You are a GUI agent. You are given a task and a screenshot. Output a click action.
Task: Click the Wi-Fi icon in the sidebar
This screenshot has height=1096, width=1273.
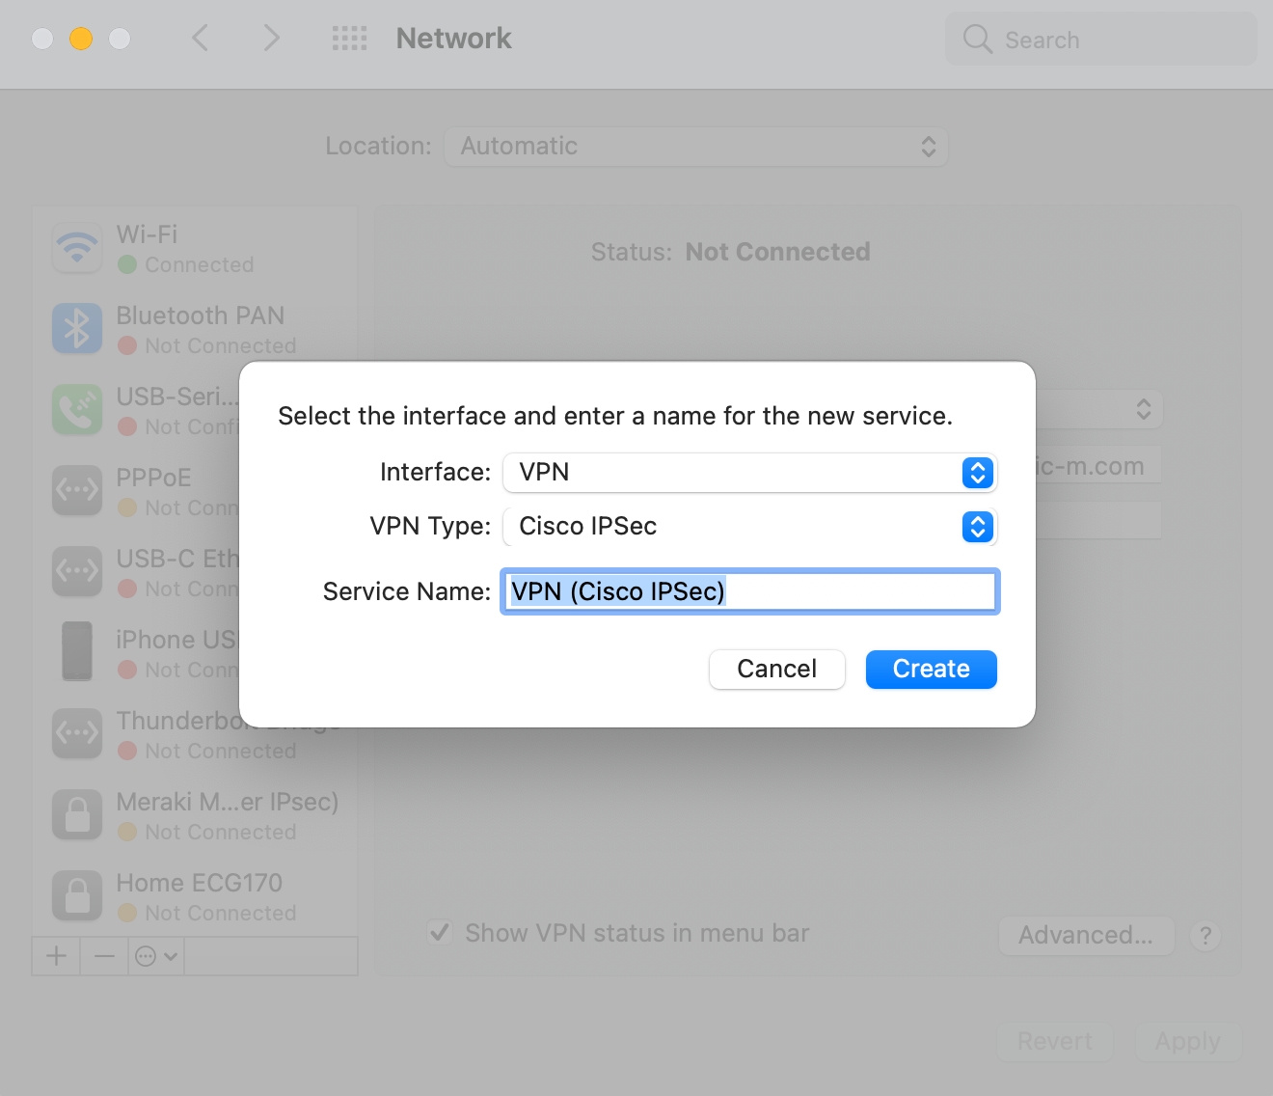[x=77, y=248]
